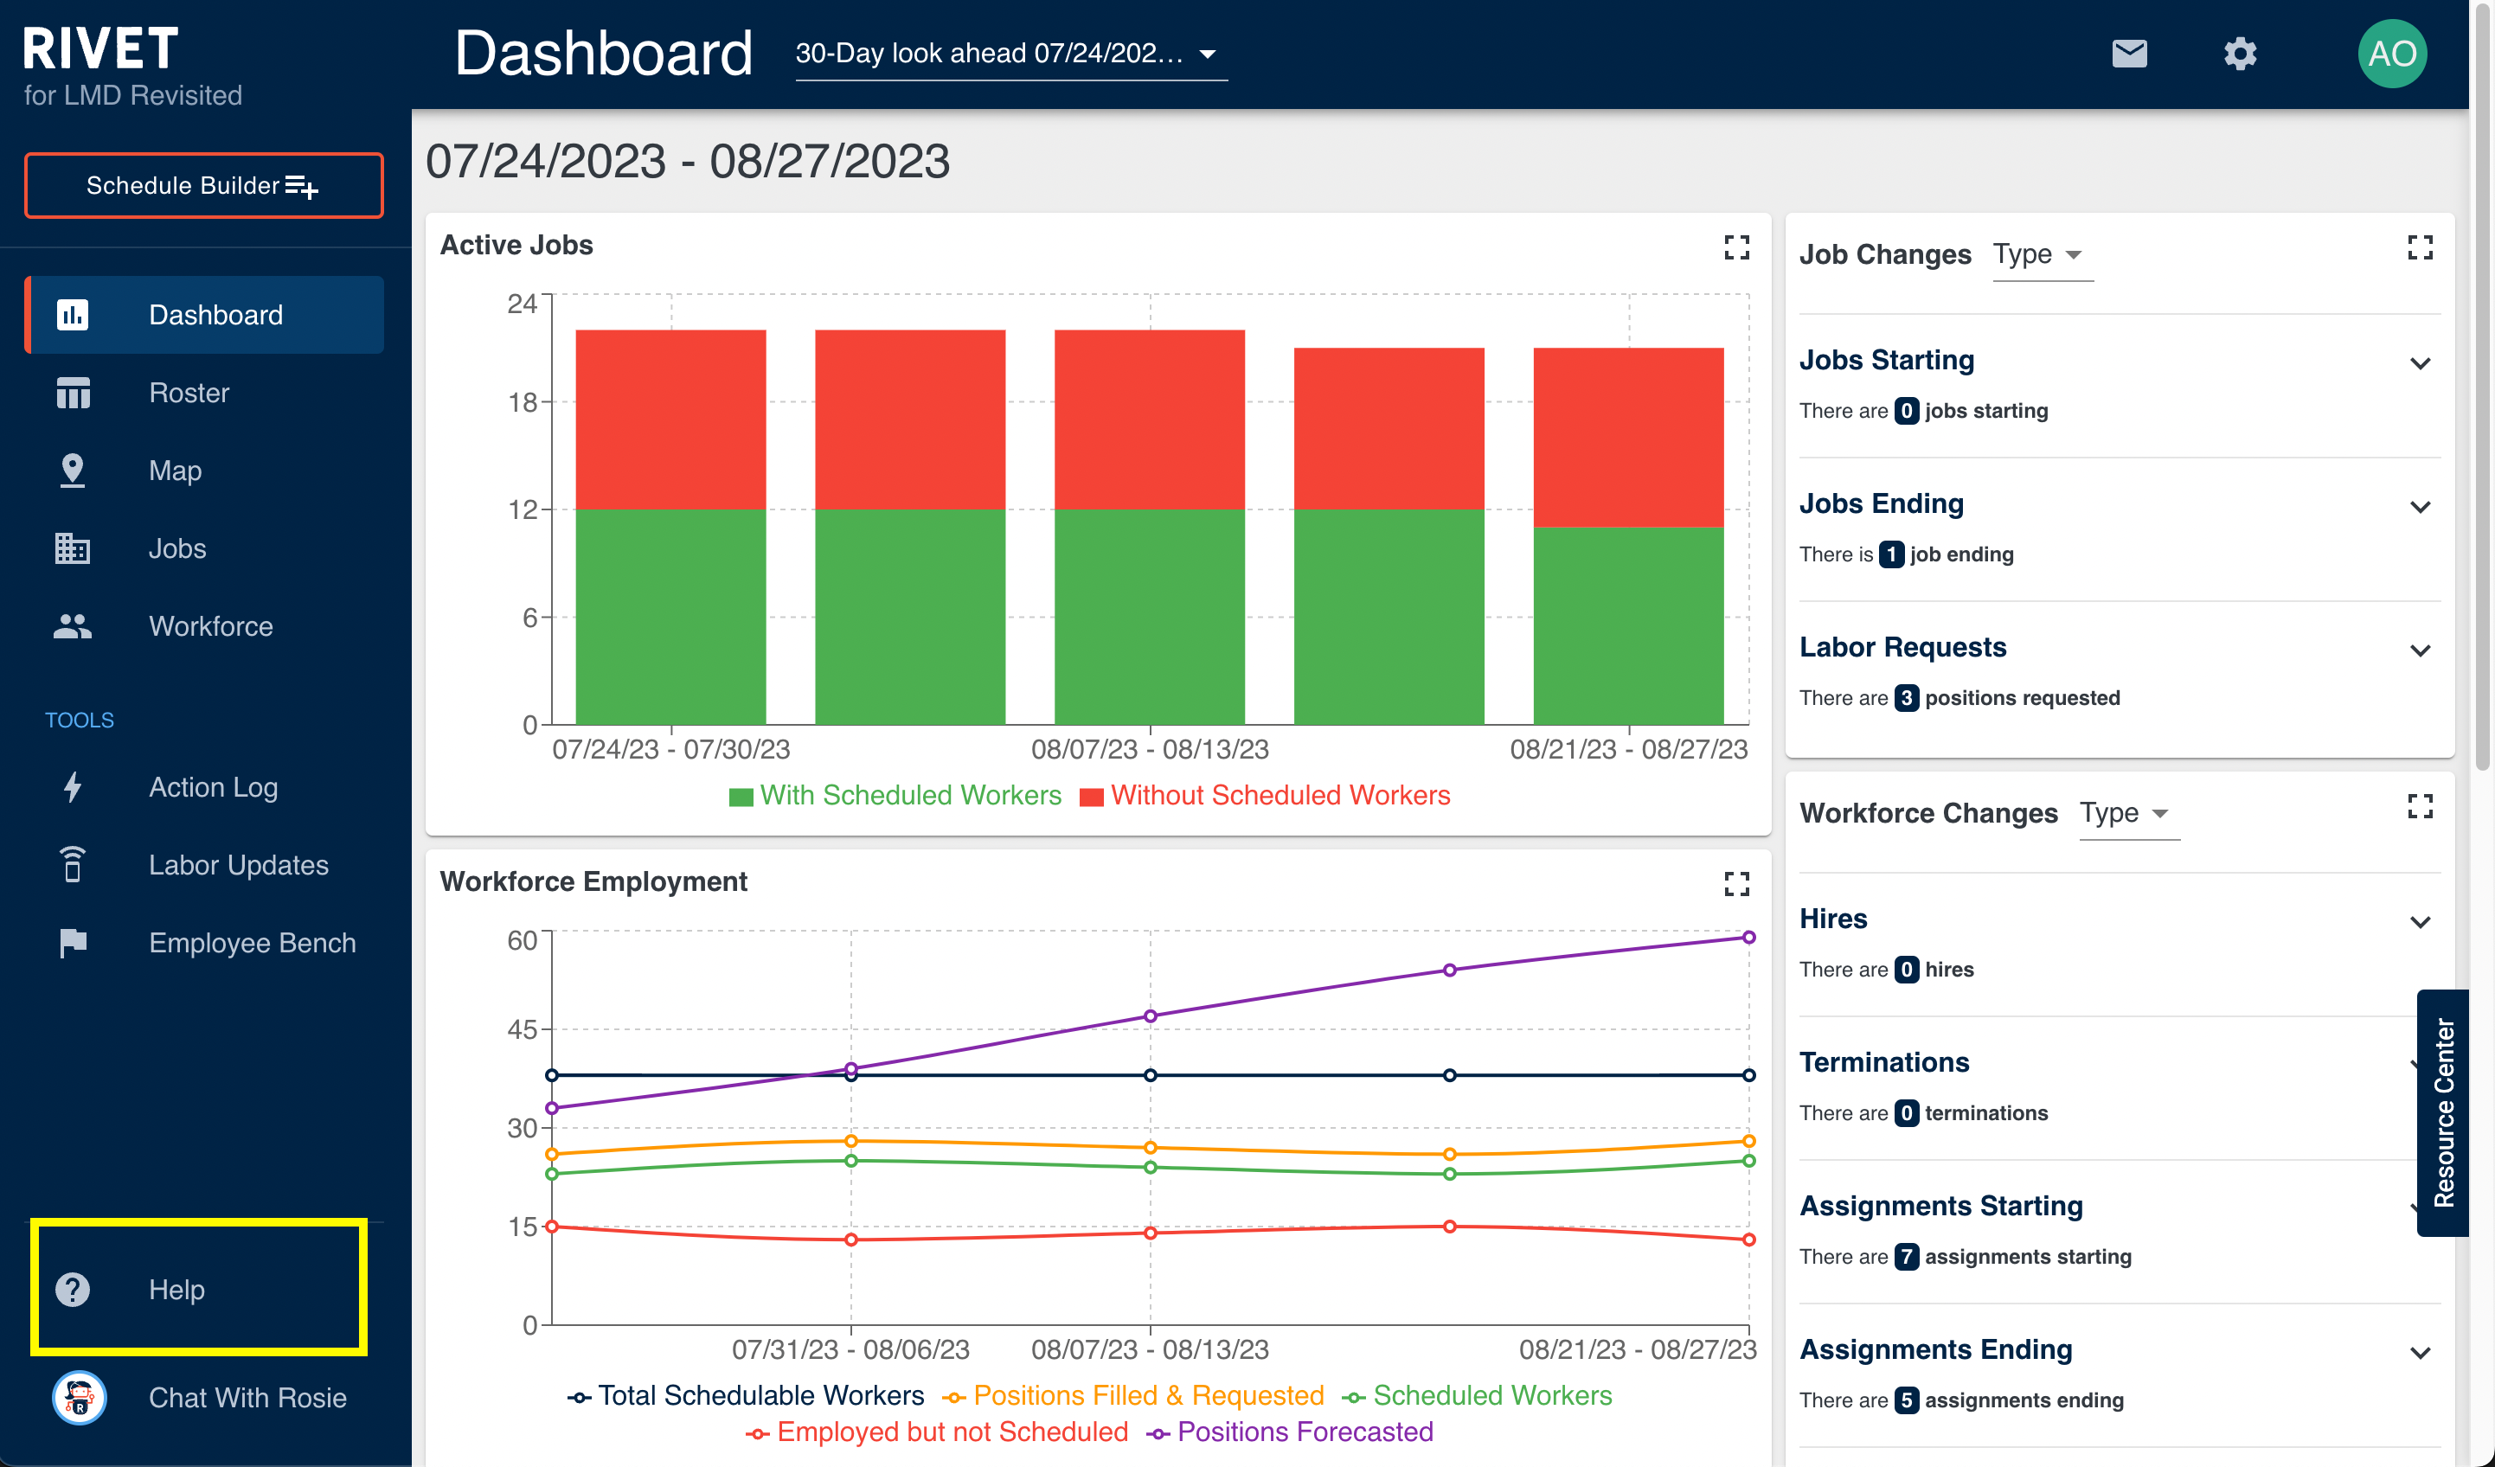Open the Resource Center side tab

(x=2442, y=1112)
